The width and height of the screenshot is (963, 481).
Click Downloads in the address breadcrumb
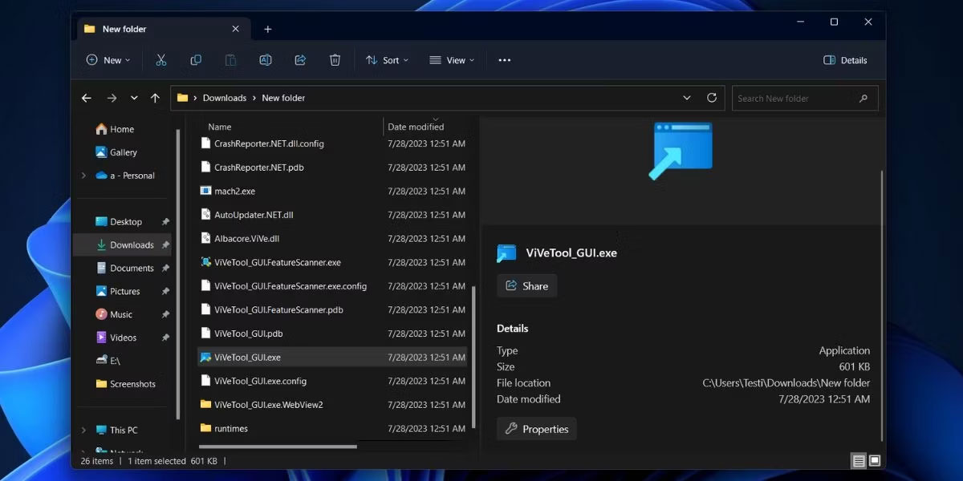coord(225,98)
